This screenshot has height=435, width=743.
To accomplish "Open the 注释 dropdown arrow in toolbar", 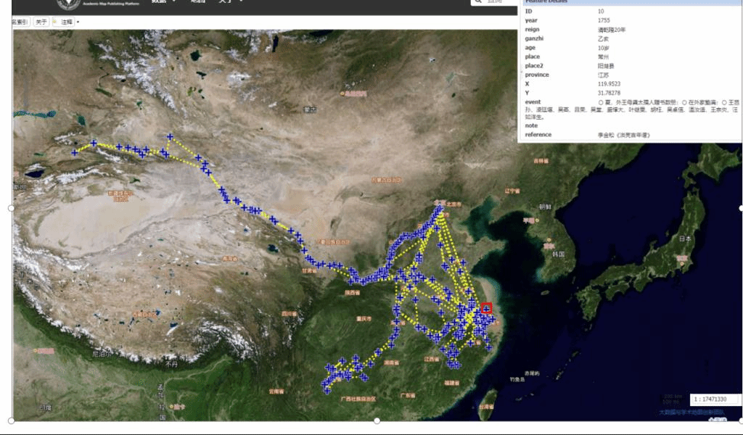I will [78, 22].
